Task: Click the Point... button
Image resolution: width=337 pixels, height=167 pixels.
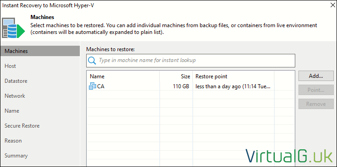Action: point(316,90)
